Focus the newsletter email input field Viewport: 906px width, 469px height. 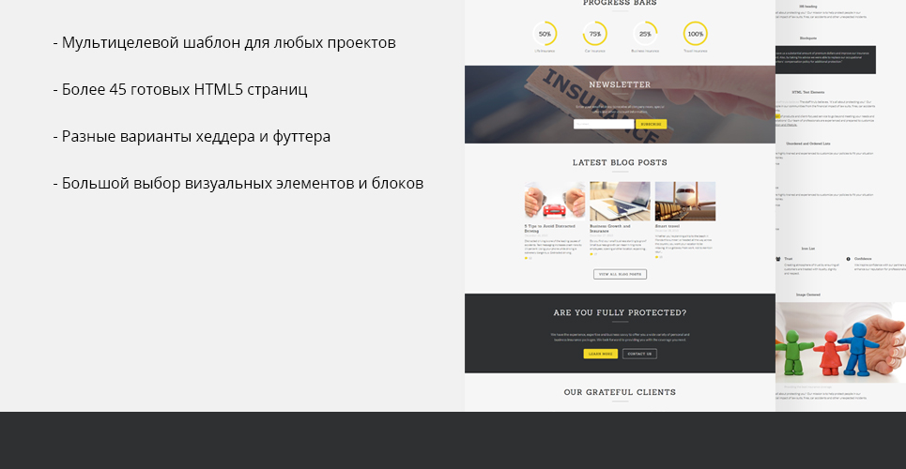coord(604,124)
